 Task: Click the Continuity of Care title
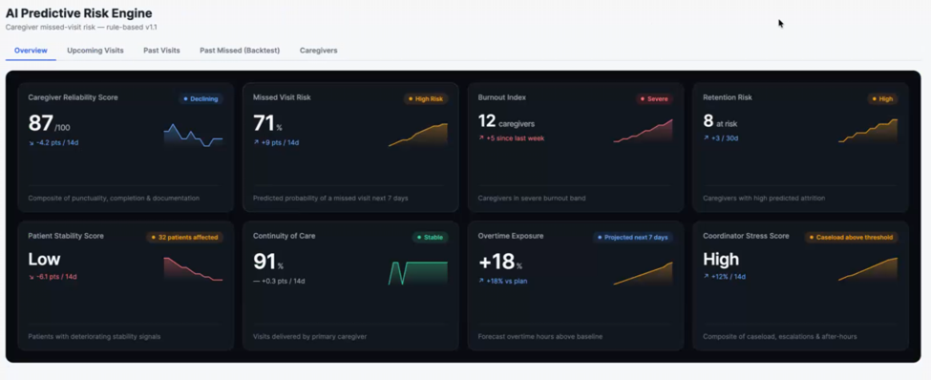[x=285, y=236]
